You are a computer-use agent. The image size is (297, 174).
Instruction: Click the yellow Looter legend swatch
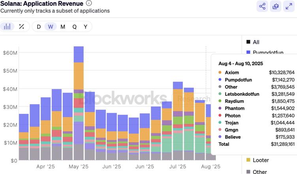coord(248,160)
